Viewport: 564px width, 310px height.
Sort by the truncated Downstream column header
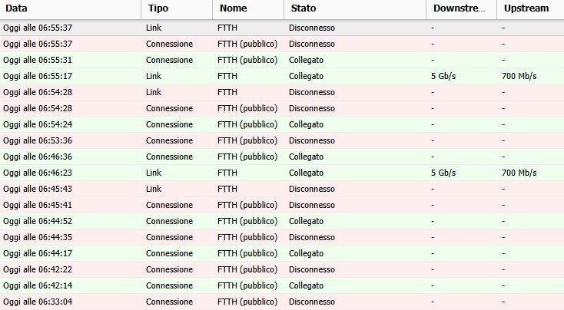462,8
